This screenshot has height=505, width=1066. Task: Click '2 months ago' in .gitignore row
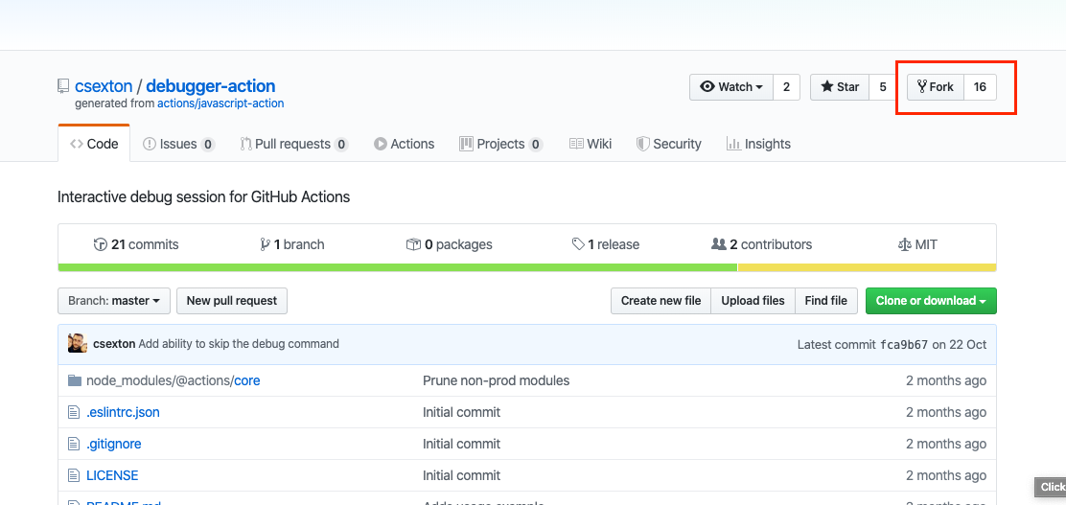[x=945, y=444]
